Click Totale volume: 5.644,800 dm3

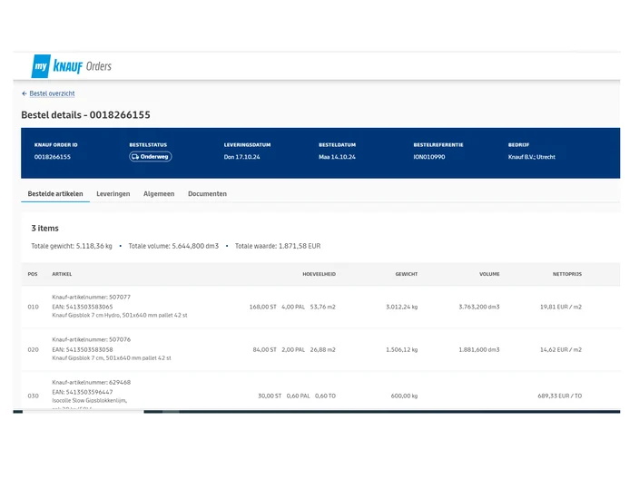click(x=173, y=246)
